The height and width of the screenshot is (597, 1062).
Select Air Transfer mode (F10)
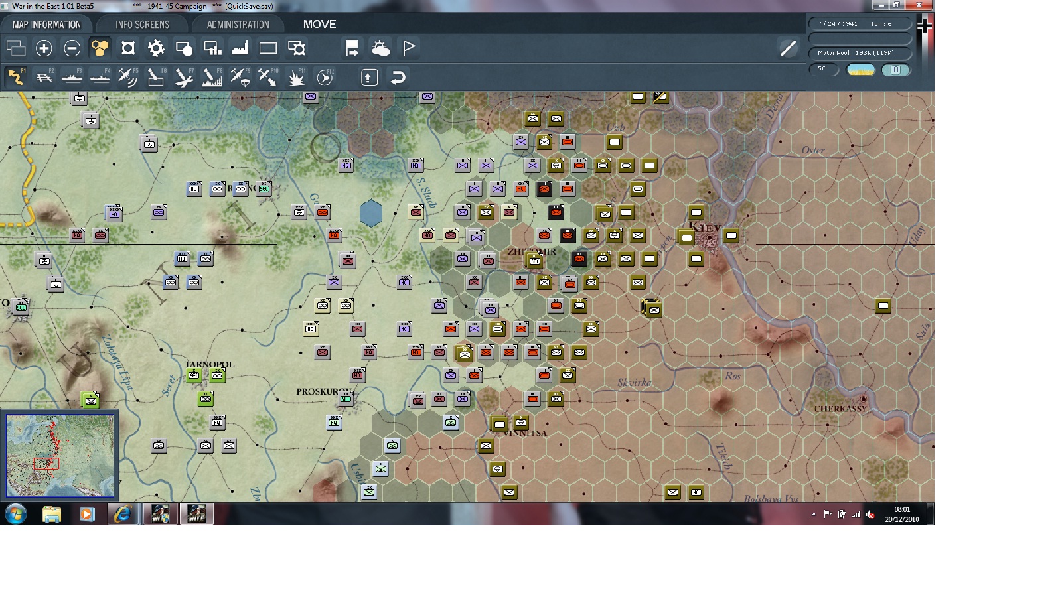[268, 77]
